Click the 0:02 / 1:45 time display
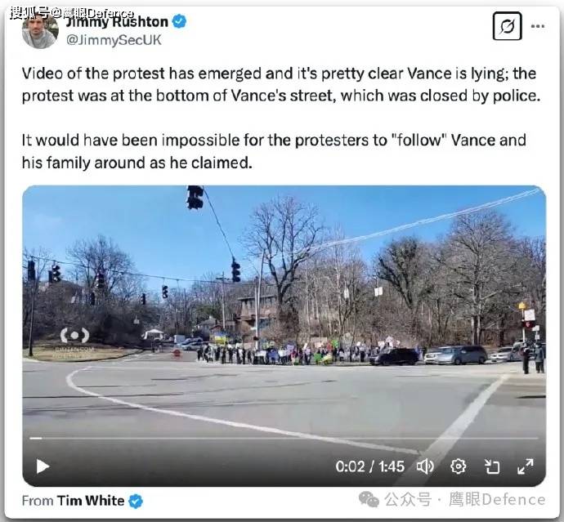This screenshot has width=564, height=522. pos(369,466)
